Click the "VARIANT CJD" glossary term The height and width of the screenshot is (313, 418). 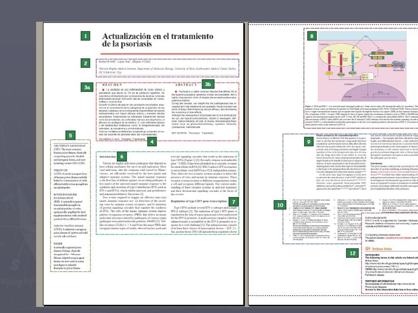click(61, 170)
